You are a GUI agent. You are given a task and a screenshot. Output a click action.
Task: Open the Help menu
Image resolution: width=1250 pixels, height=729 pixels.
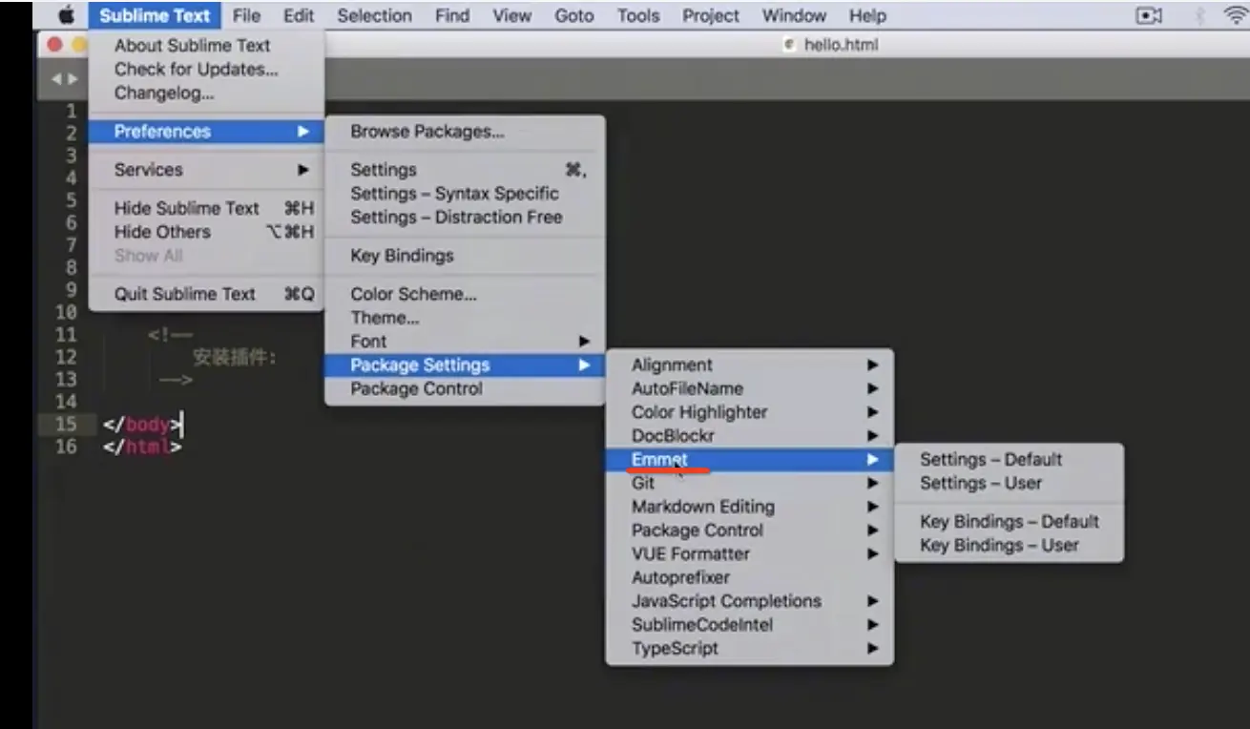coord(867,15)
